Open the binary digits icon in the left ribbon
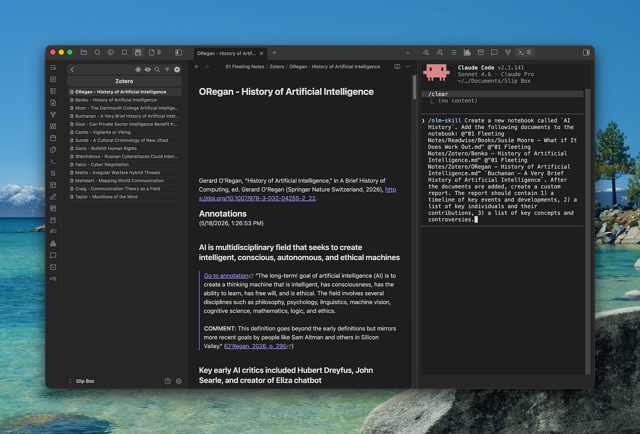Image resolution: width=640 pixels, height=434 pixels. [53, 173]
